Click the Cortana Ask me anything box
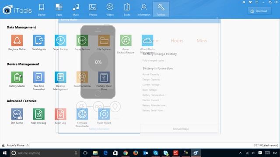This screenshot has width=280, height=157. pos(45,153)
